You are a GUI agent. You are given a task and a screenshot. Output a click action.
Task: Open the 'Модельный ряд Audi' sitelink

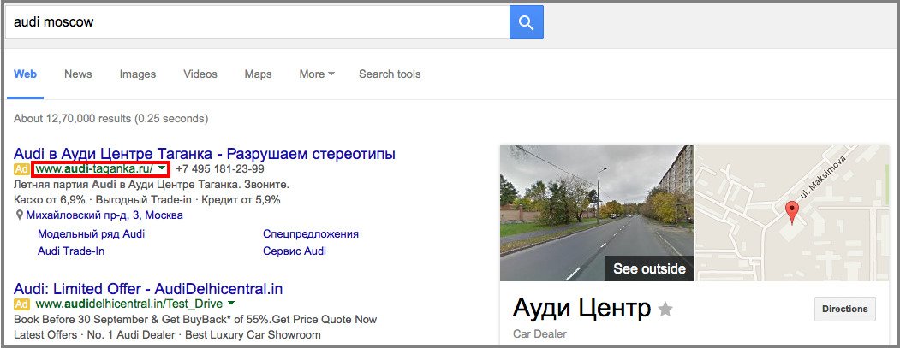92,234
